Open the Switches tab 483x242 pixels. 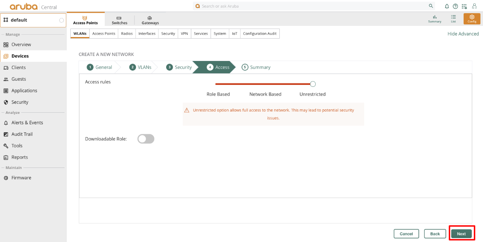[x=119, y=20]
